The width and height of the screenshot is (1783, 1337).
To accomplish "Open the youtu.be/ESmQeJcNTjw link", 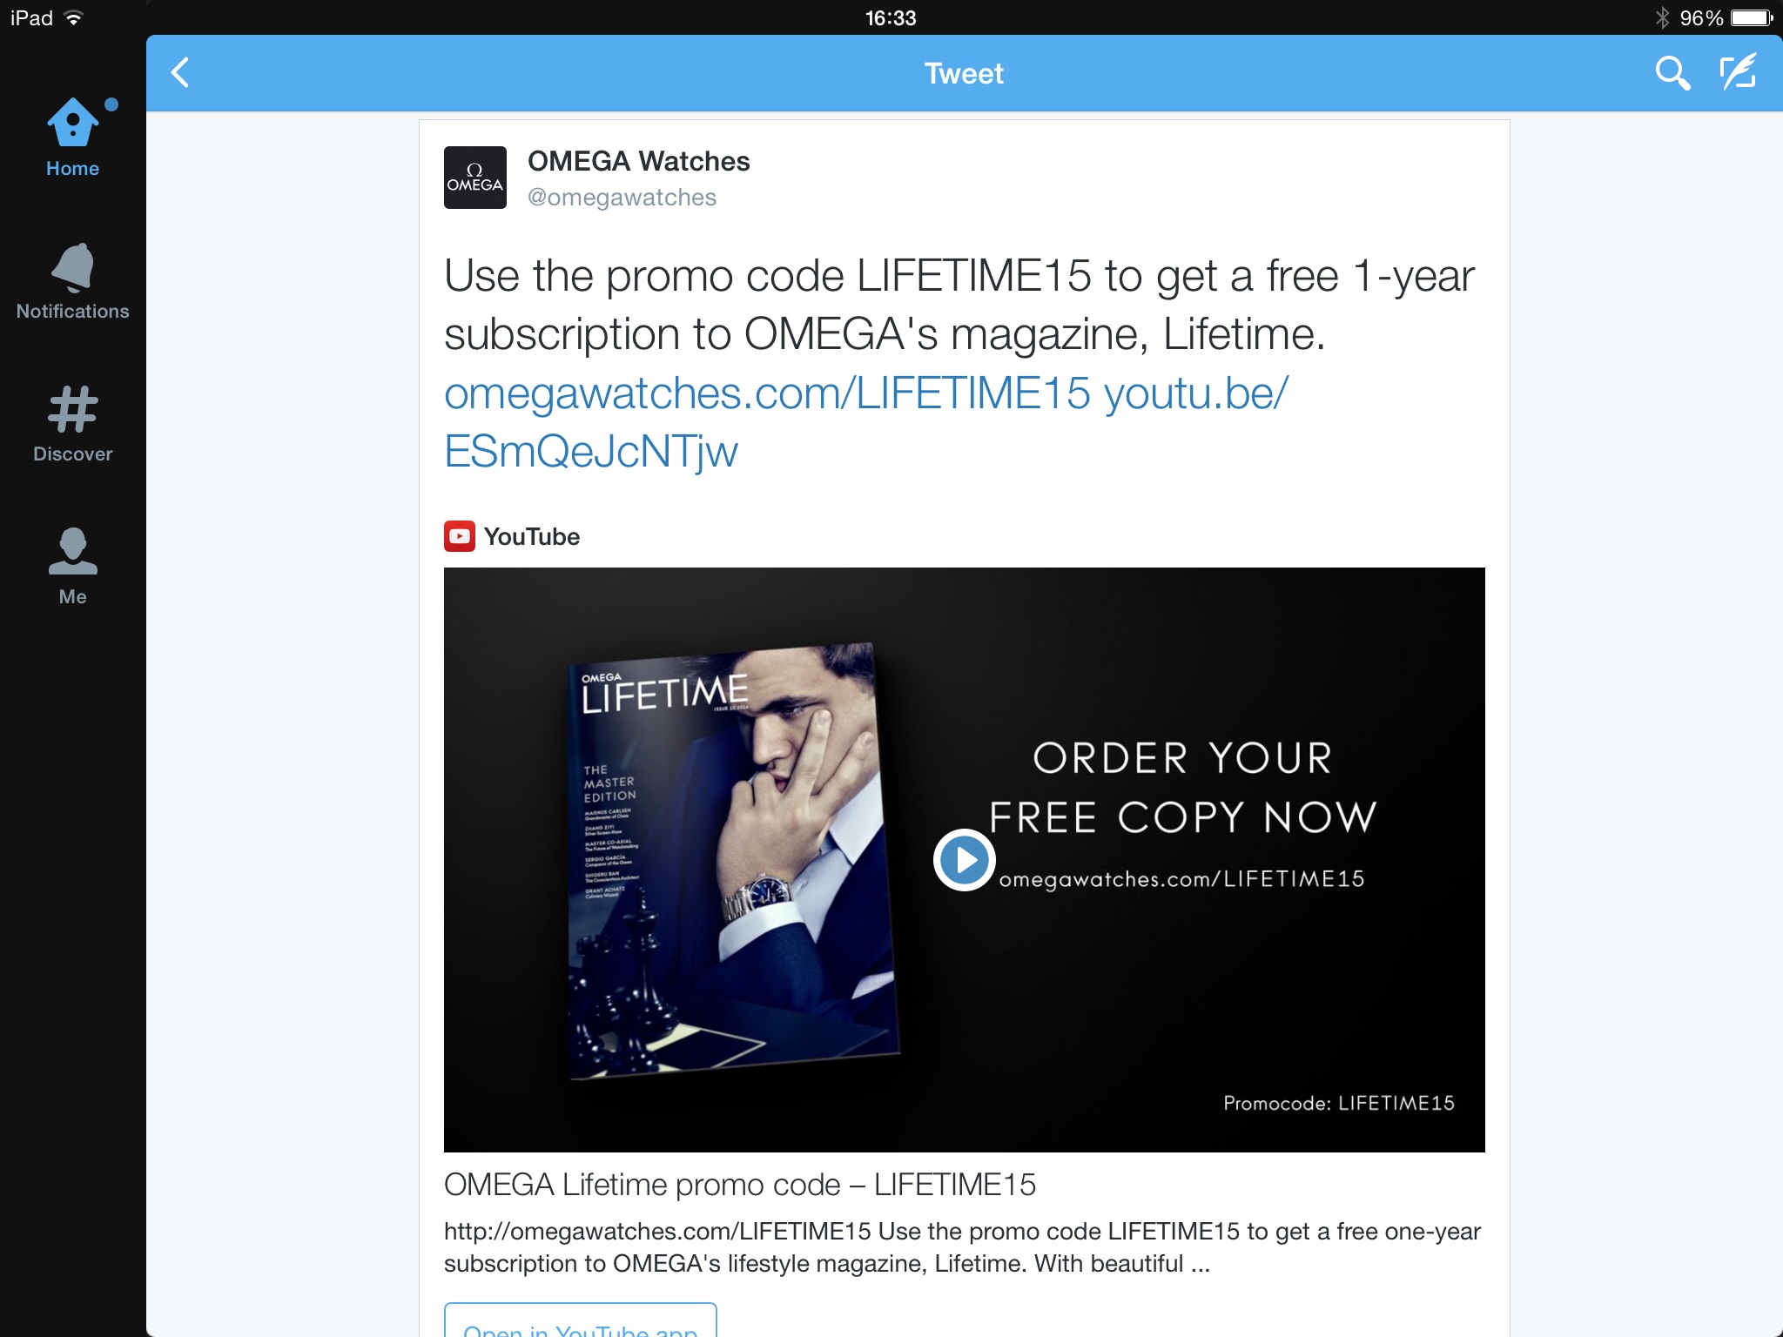I will click(866, 423).
